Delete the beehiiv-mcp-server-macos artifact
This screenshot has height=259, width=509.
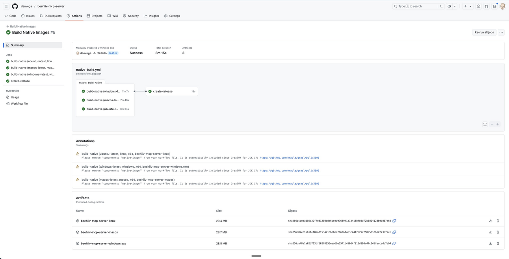(x=498, y=232)
